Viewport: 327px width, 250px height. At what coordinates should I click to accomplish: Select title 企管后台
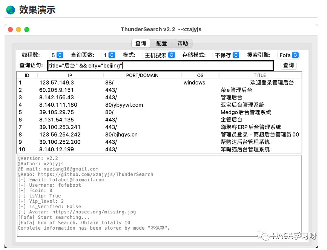click(x=232, y=120)
